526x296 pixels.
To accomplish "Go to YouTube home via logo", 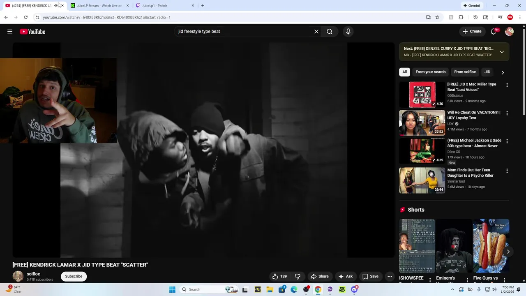I will tap(32, 32).
